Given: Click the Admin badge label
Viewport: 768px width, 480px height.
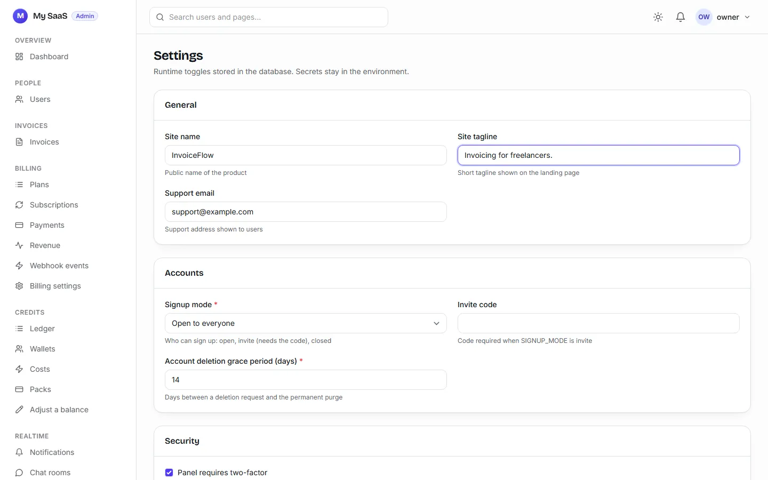Looking at the screenshot, I should coord(85,16).
